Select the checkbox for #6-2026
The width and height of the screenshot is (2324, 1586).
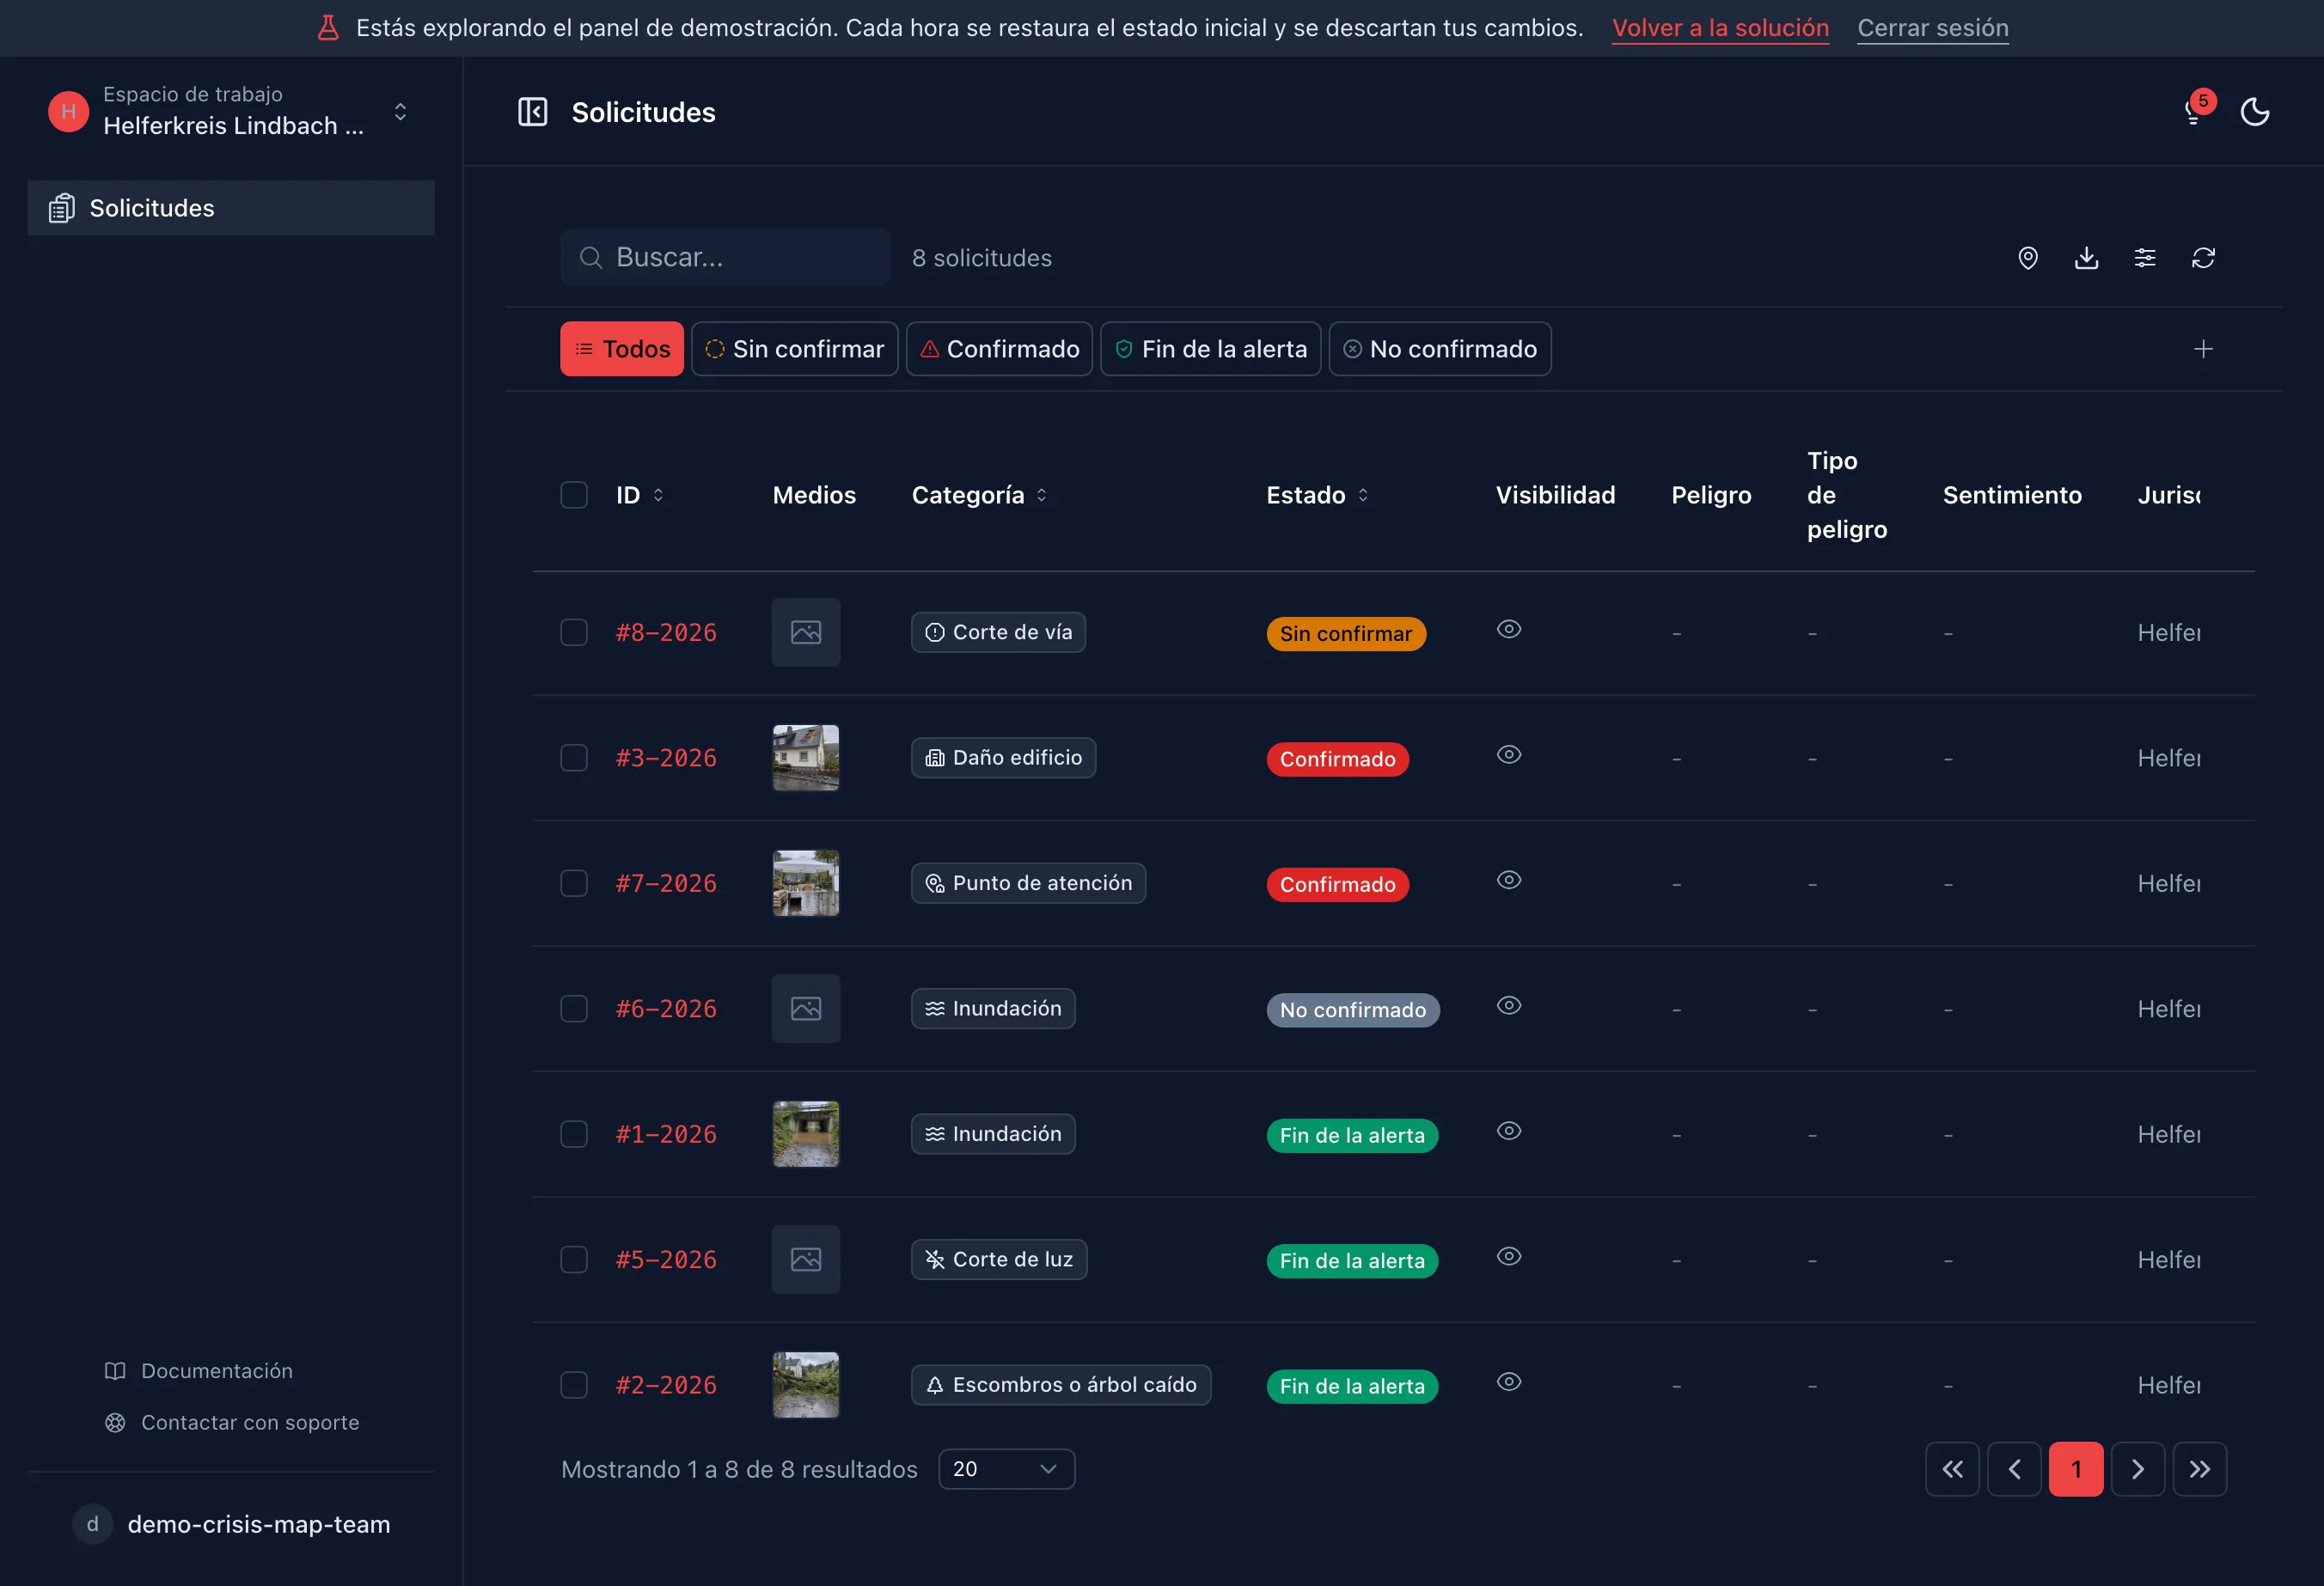574,1009
